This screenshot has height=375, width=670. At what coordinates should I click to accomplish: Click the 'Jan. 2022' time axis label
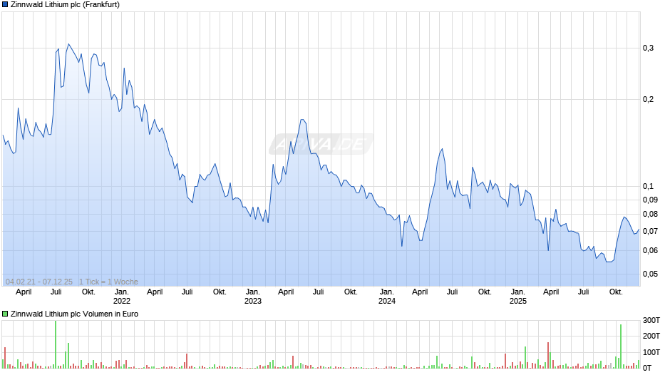tap(122, 297)
